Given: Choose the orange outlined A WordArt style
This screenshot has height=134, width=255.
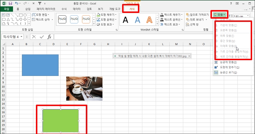Looking at the screenshot, I should coord(149,20).
